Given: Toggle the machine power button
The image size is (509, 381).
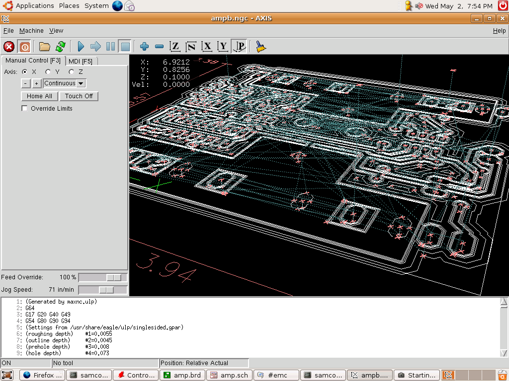Looking at the screenshot, I should click(24, 47).
